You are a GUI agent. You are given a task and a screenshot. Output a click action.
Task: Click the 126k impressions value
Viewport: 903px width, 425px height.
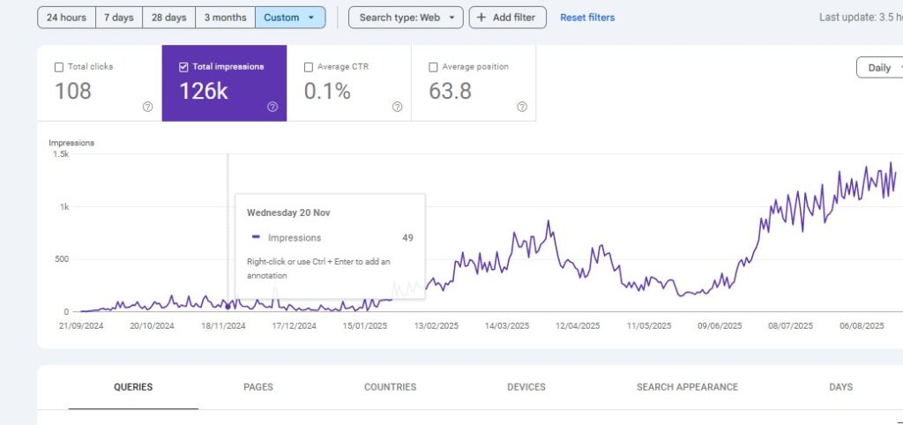pos(204,91)
